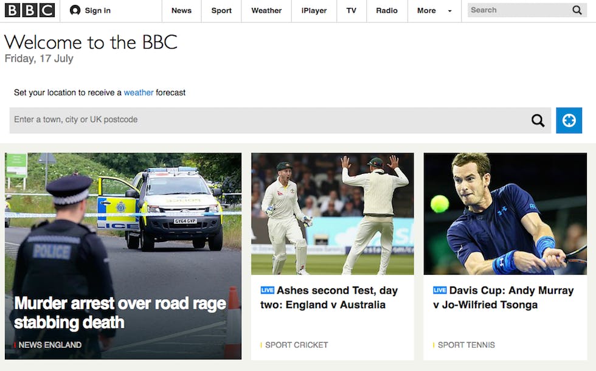
Task: Click the town or postcode input field
Action: point(182,120)
